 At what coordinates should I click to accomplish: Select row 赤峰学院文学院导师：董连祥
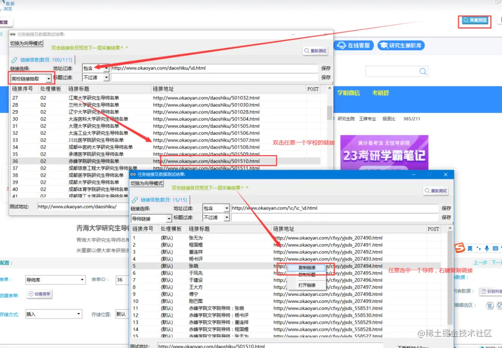(285, 322)
